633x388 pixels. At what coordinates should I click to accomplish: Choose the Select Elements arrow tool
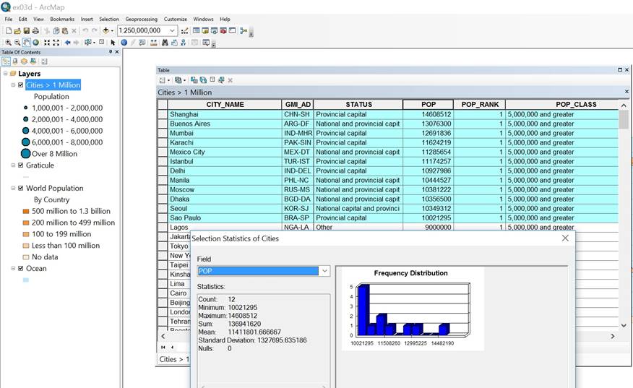tap(113, 43)
